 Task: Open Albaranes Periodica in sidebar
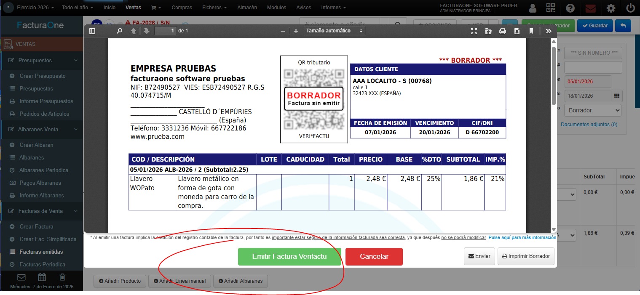[x=44, y=170]
